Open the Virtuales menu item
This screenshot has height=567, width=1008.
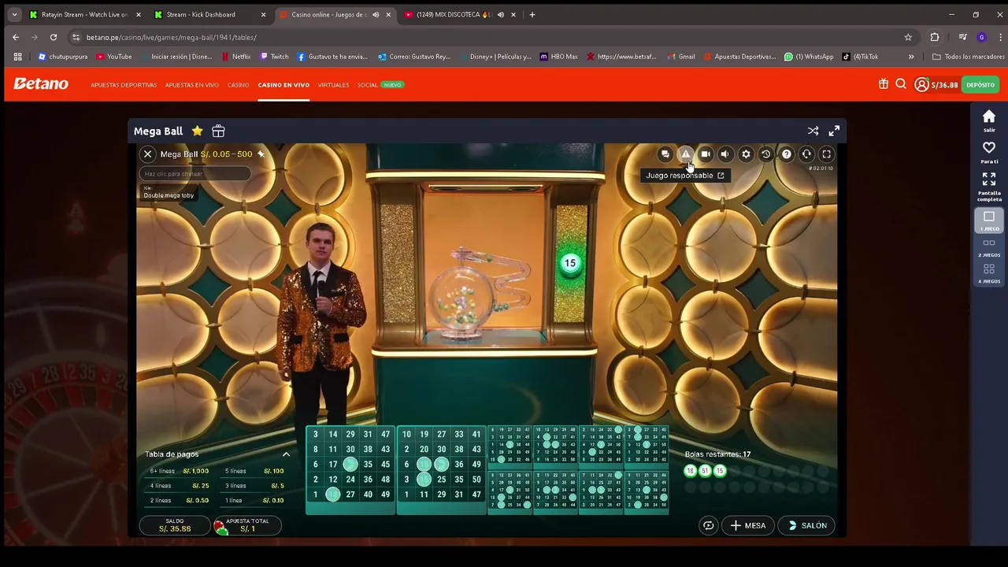pyautogui.click(x=333, y=85)
